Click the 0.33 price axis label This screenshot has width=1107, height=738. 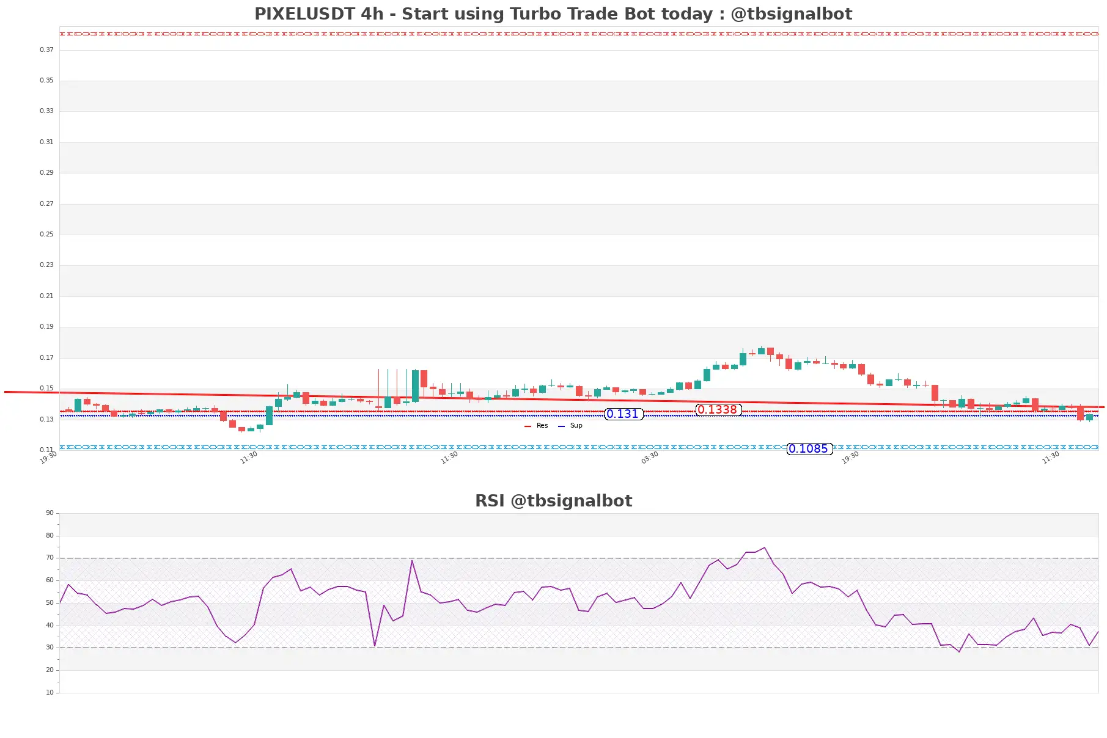(x=46, y=111)
